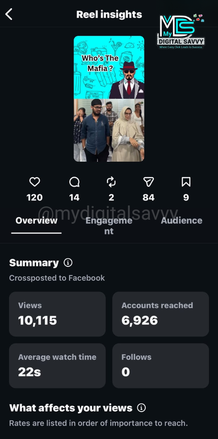Open the Follows card
Viewport: 218px width, 439px height.
click(x=161, y=366)
